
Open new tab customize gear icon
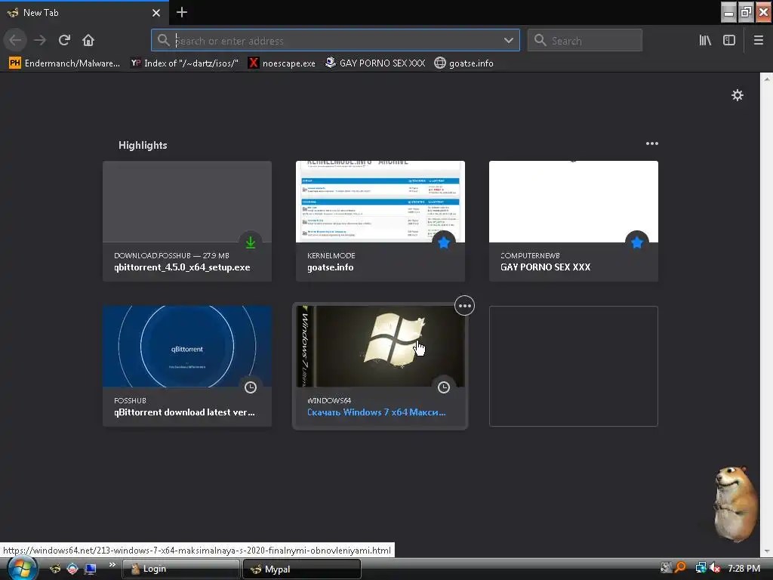[x=737, y=95]
